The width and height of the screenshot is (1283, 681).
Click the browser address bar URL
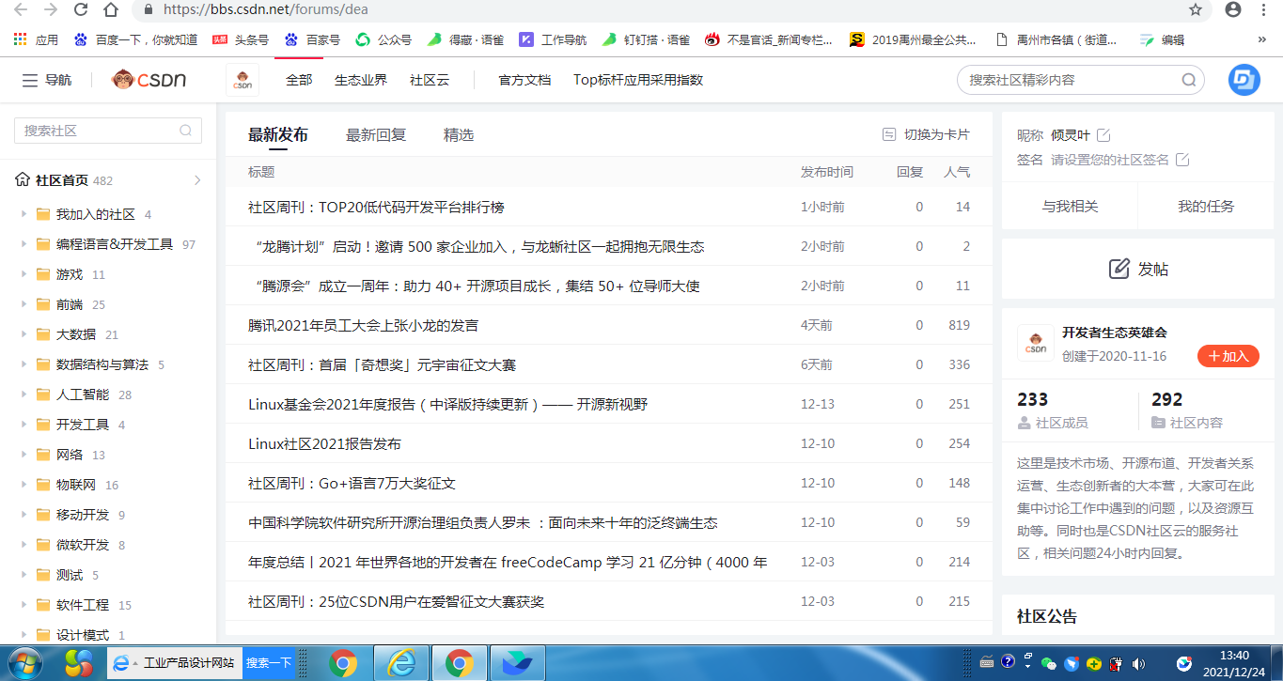pyautogui.click(x=265, y=10)
